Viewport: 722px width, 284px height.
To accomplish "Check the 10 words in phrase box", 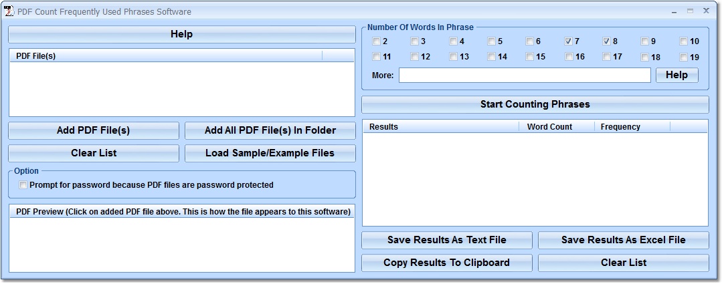I will [684, 41].
